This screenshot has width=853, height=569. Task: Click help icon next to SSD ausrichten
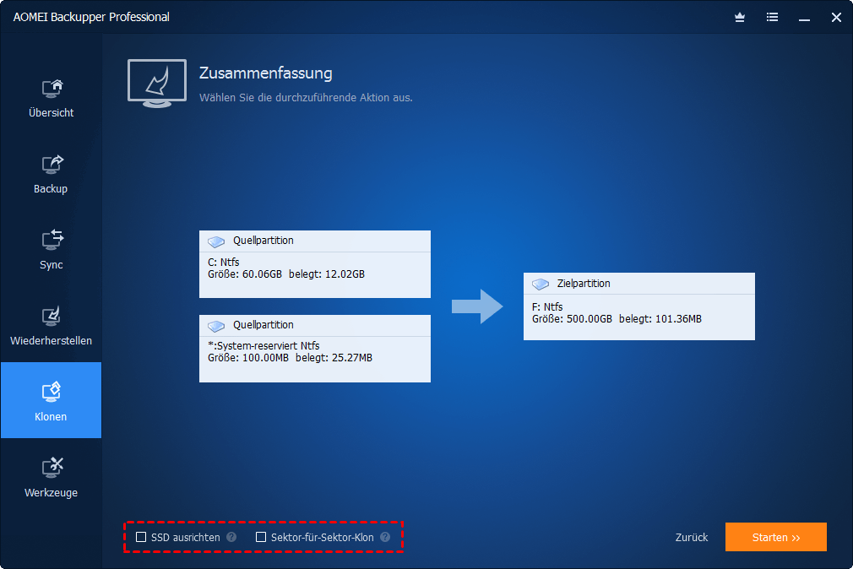(231, 537)
